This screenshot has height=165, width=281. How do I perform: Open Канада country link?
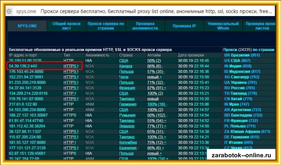coord(126,66)
